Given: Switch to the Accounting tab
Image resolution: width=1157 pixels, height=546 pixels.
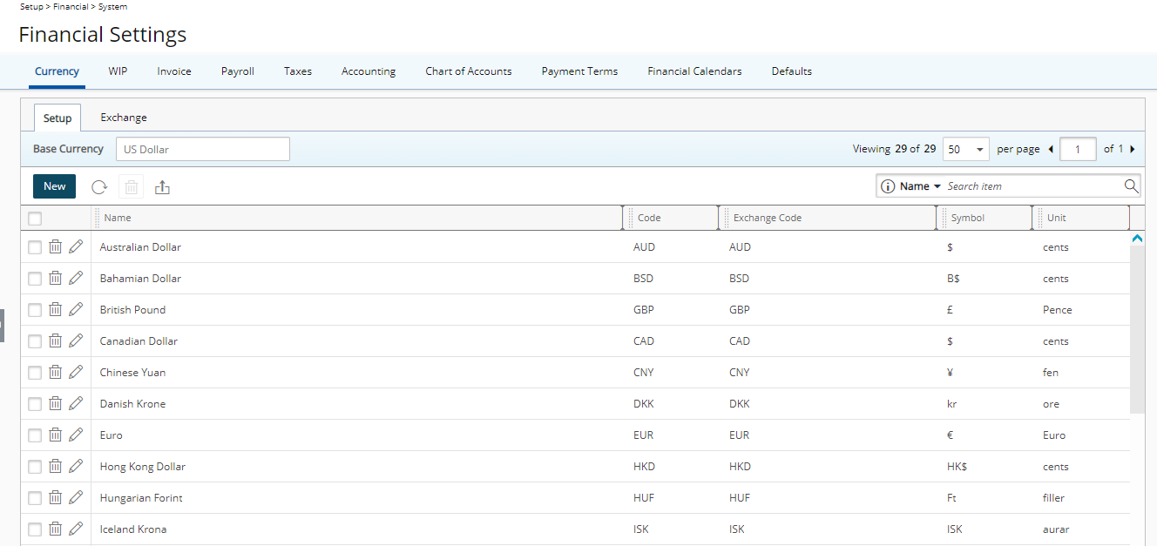Looking at the screenshot, I should coord(369,71).
